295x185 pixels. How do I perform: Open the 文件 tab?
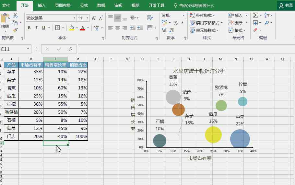tap(6, 5)
